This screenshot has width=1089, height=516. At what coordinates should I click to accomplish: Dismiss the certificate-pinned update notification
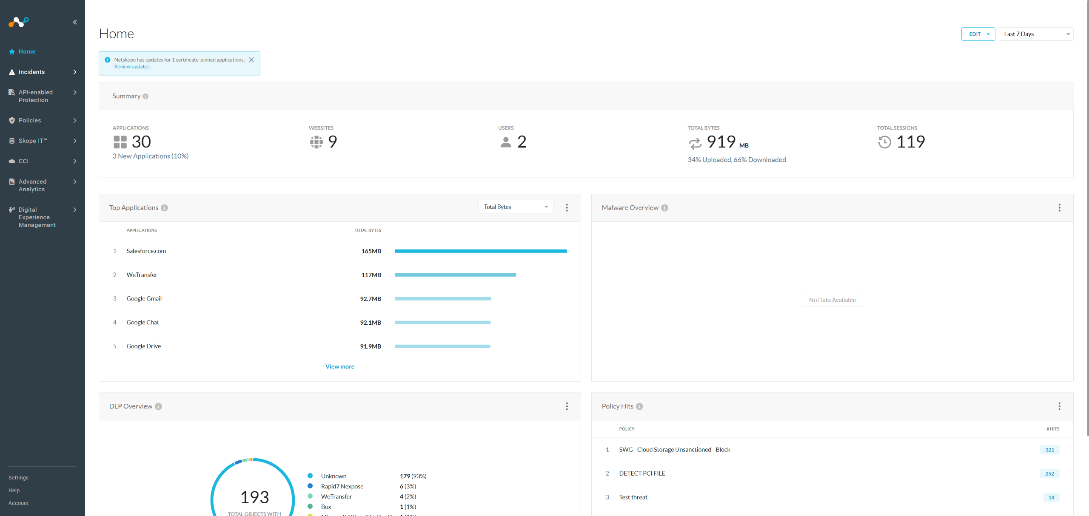pos(251,60)
